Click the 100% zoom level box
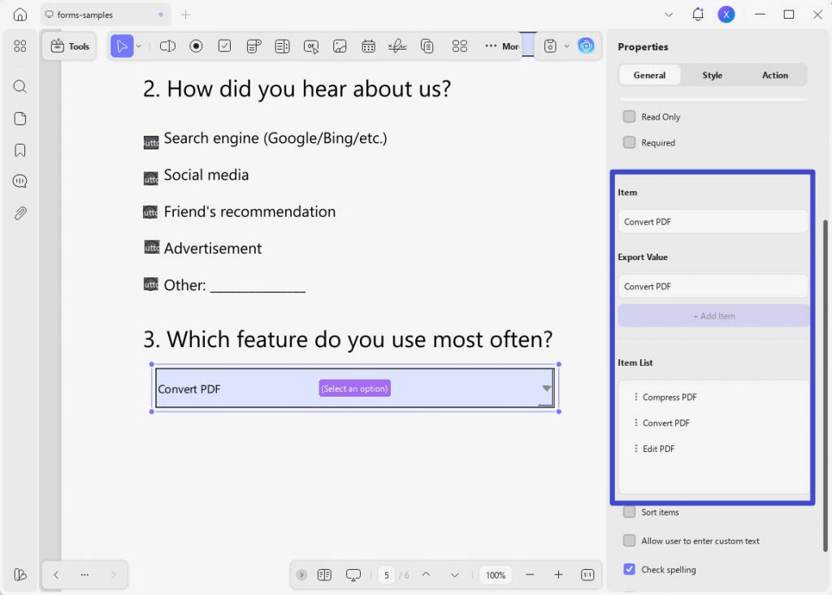 [x=496, y=575]
